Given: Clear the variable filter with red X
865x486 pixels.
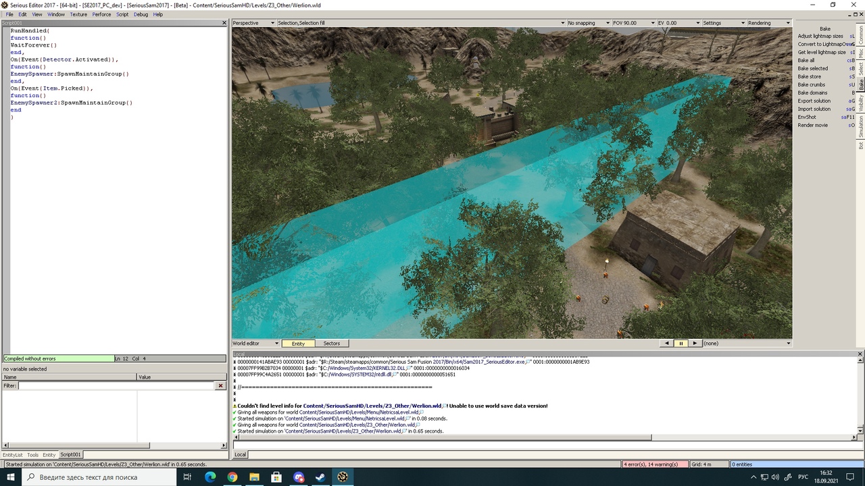Looking at the screenshot, I should click(x=220, y=386).
